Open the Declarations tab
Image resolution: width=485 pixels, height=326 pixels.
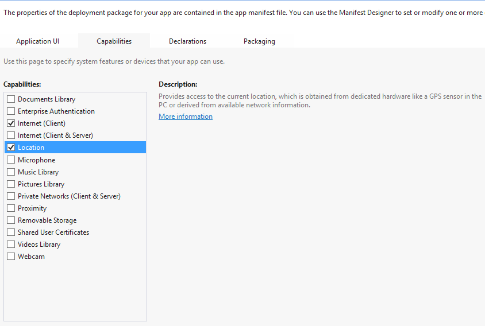187,41
